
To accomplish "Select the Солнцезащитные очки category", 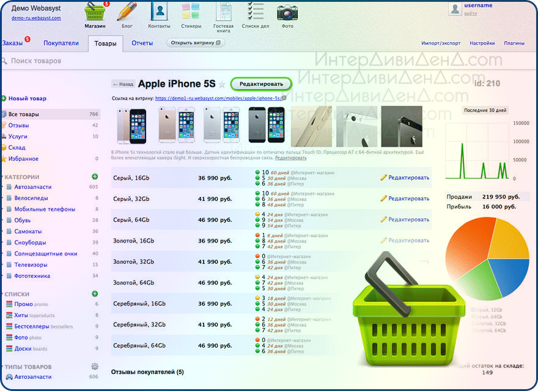I will click(46, 254).
